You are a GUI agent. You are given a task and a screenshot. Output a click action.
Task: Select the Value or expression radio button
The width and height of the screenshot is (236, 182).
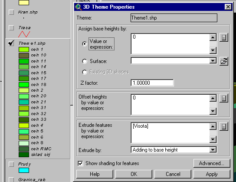click(85, 44)
